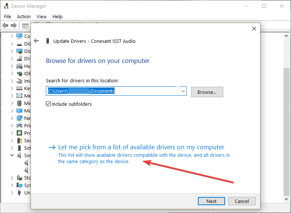
Task: Select the Processors chip icon
Action: (x=19, y=133)
